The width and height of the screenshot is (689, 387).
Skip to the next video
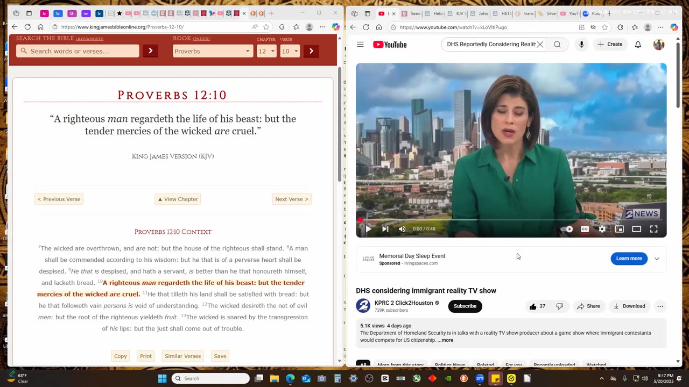click(385, 229)
